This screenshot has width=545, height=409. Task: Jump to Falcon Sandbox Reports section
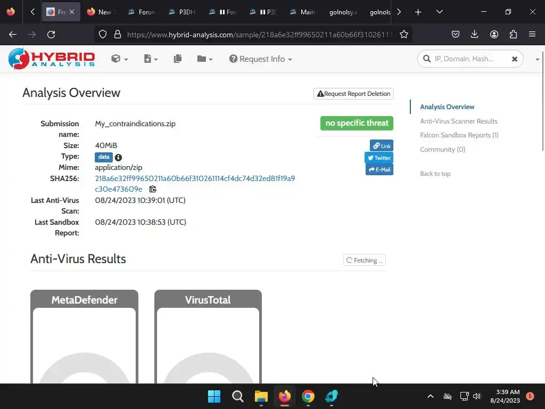click(459, 135)
